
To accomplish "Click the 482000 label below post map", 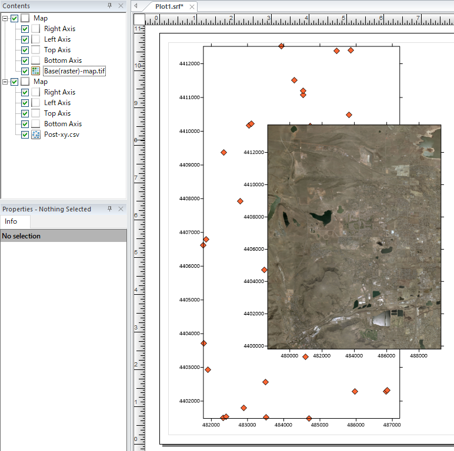I will (211, 425).
